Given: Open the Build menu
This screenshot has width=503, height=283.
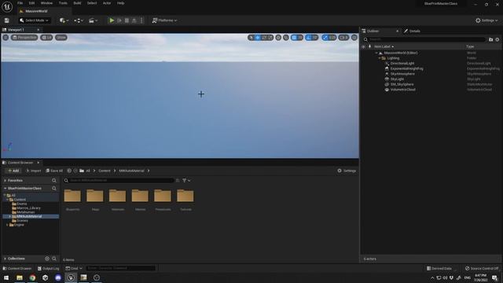Looking at the screenshot, I should click(77, 3).
